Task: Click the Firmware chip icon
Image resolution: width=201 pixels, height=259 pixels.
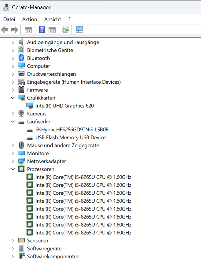Action: tap(21, 90)
